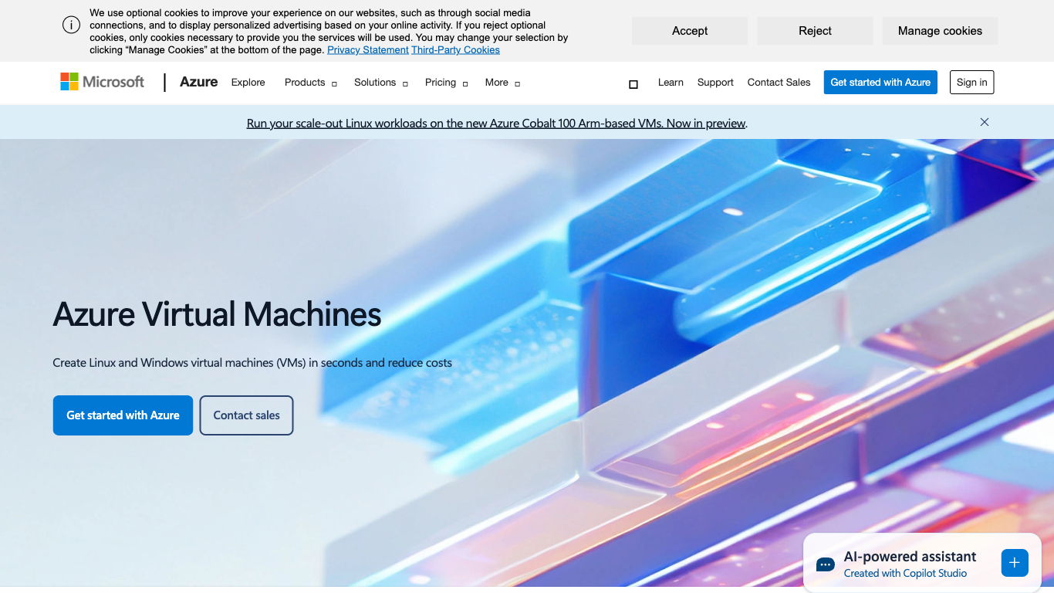Open the search icon in header

[633, 84]
